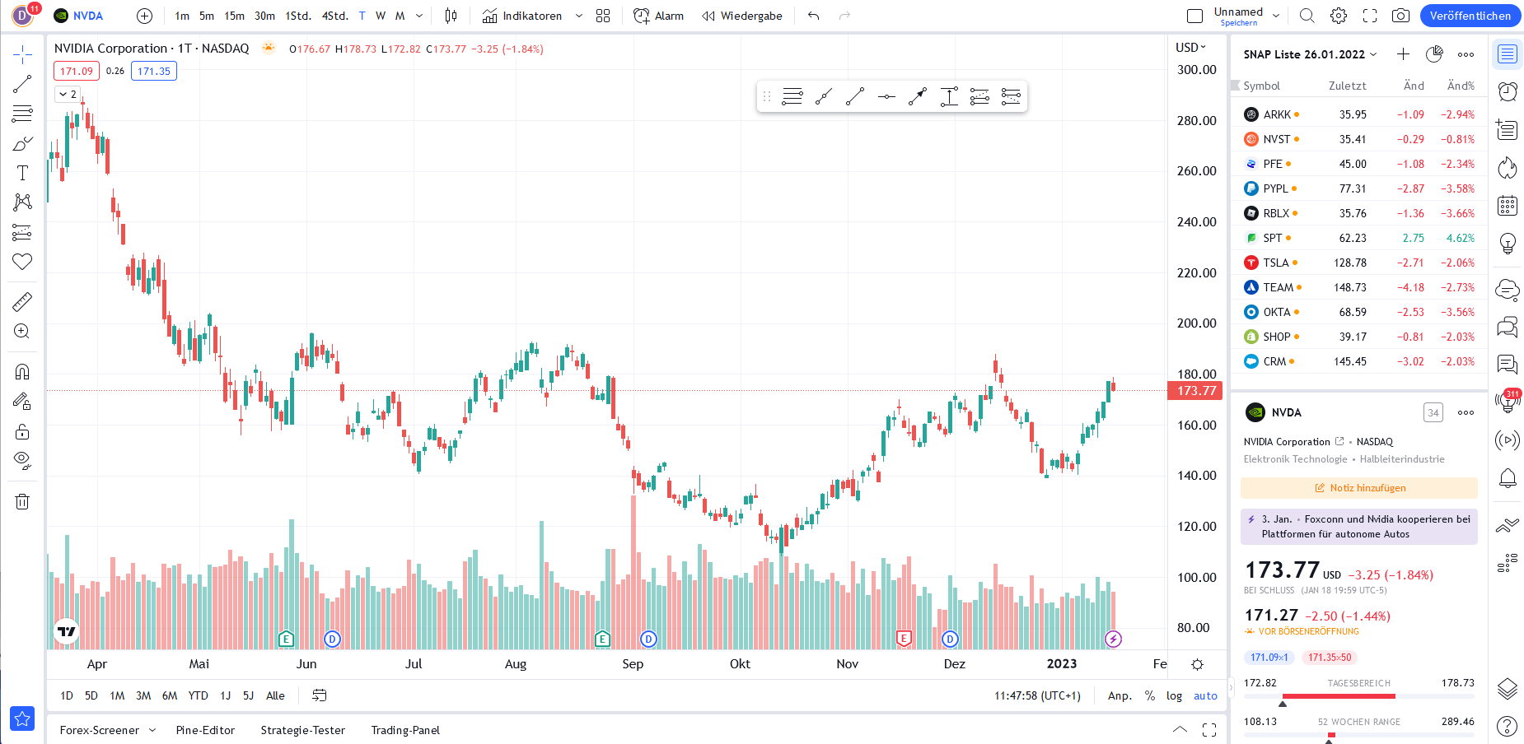Click the undo arrow

[x=814, y=16]
